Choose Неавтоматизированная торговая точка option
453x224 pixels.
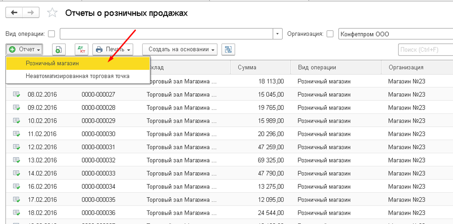(x=77, y=76)
